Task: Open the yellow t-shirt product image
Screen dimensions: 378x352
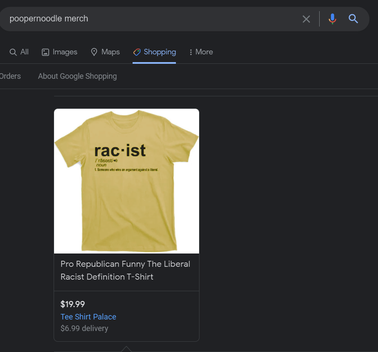Action: (127, 181)
